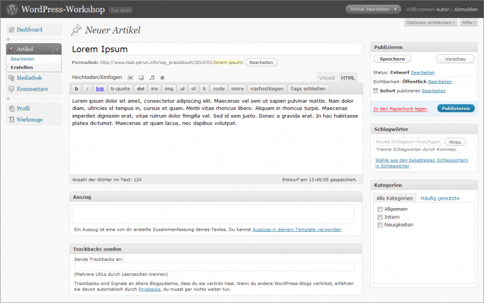Click the bold b formatting button

coord(76,89)
